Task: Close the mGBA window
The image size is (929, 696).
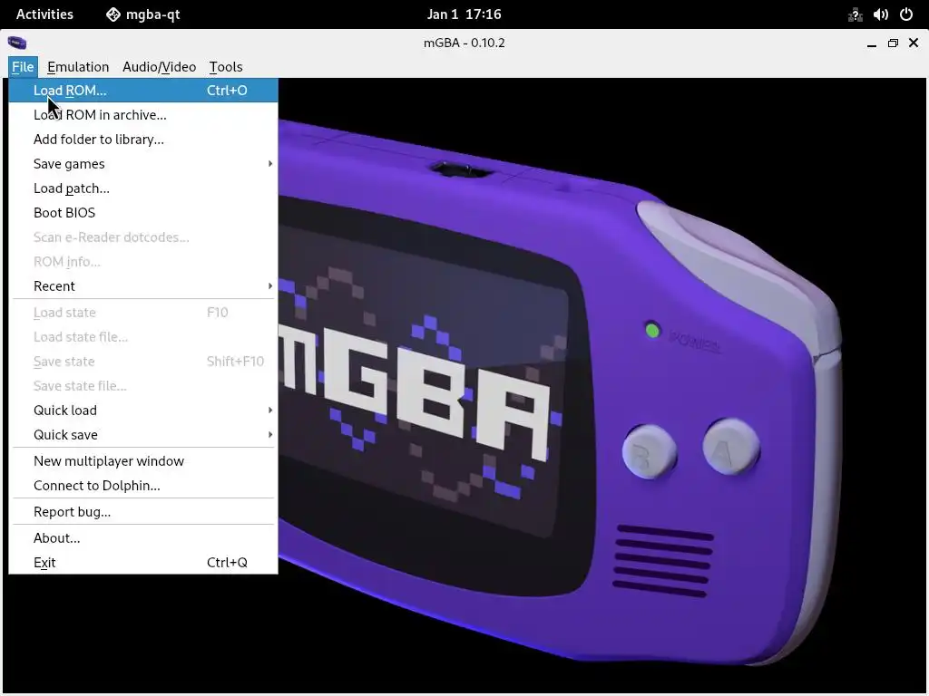Action: coord(914,43)
